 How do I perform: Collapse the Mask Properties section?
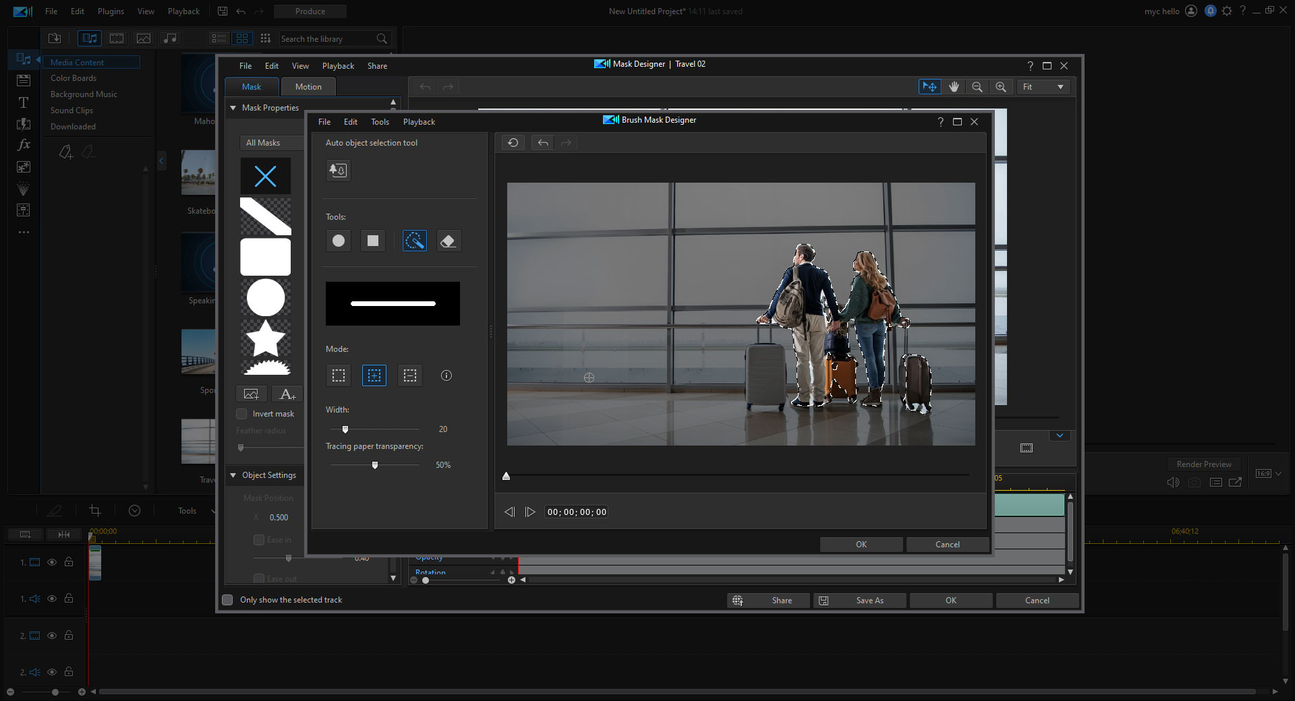tap(233, 108)
